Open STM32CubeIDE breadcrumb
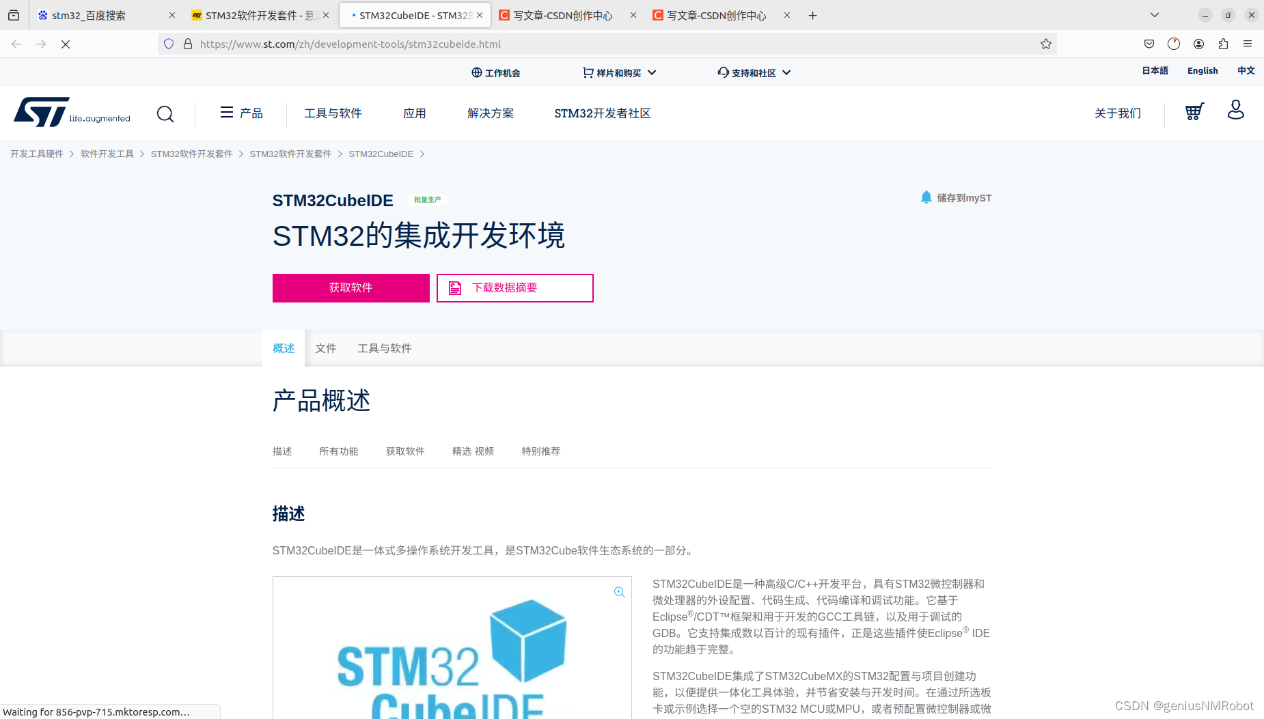1264x719 pixels. click(381, 154)
